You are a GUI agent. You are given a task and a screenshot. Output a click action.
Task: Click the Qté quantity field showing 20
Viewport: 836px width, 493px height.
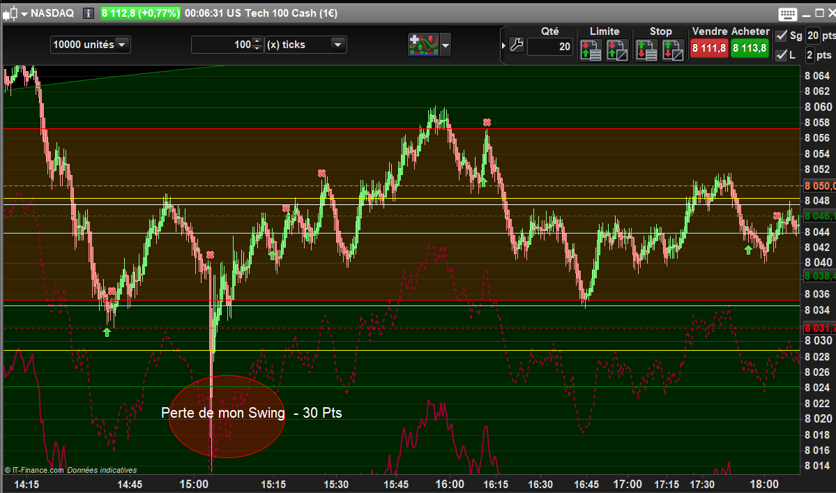click(x=549, y=47)
